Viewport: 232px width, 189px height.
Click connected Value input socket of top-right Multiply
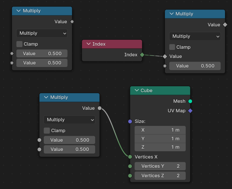coord(165,56)
